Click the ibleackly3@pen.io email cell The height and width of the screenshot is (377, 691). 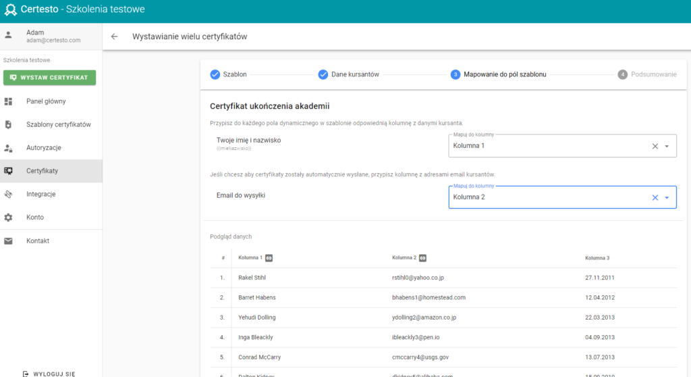point(416,337)
